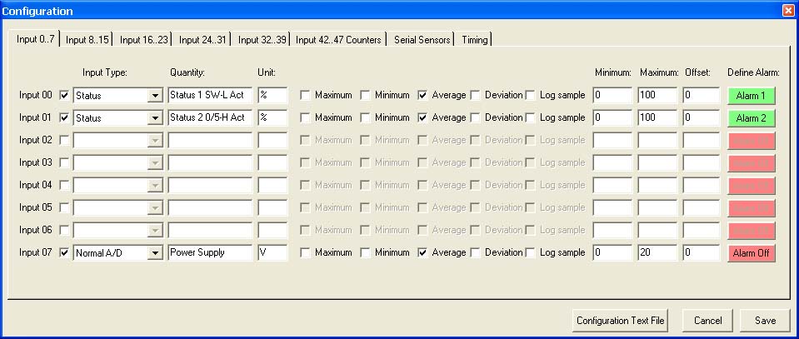Image resolution: width=799 pixels, height=339 pixels.
Task: Tick Deviation for Input 00
Action: point(475,95)
